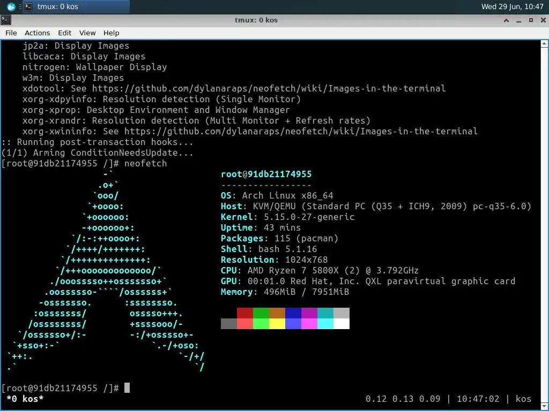This screenshot has height=411, width=549.
Task: Click the dark blue color block
Action: [293, 313]
